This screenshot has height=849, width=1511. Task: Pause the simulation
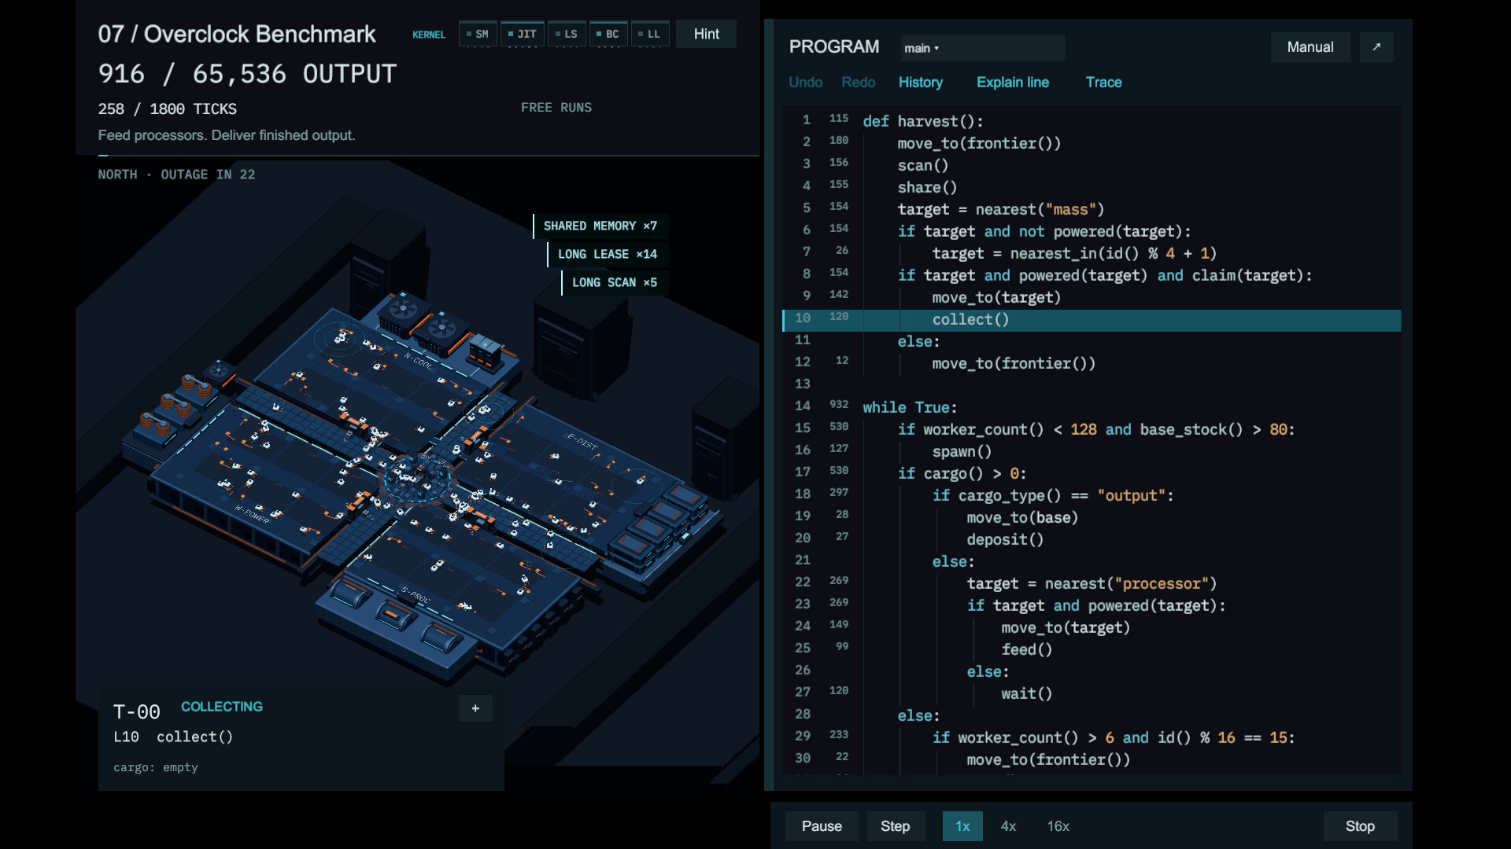tap(822, 826)
